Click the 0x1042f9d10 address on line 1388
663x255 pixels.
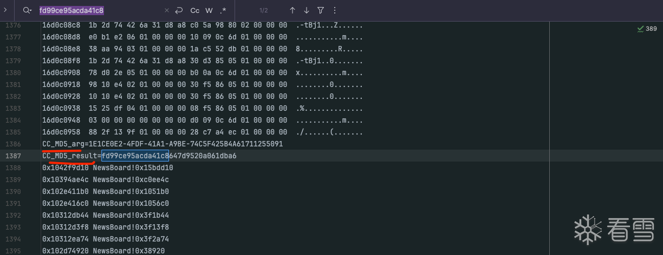point(65,167)
